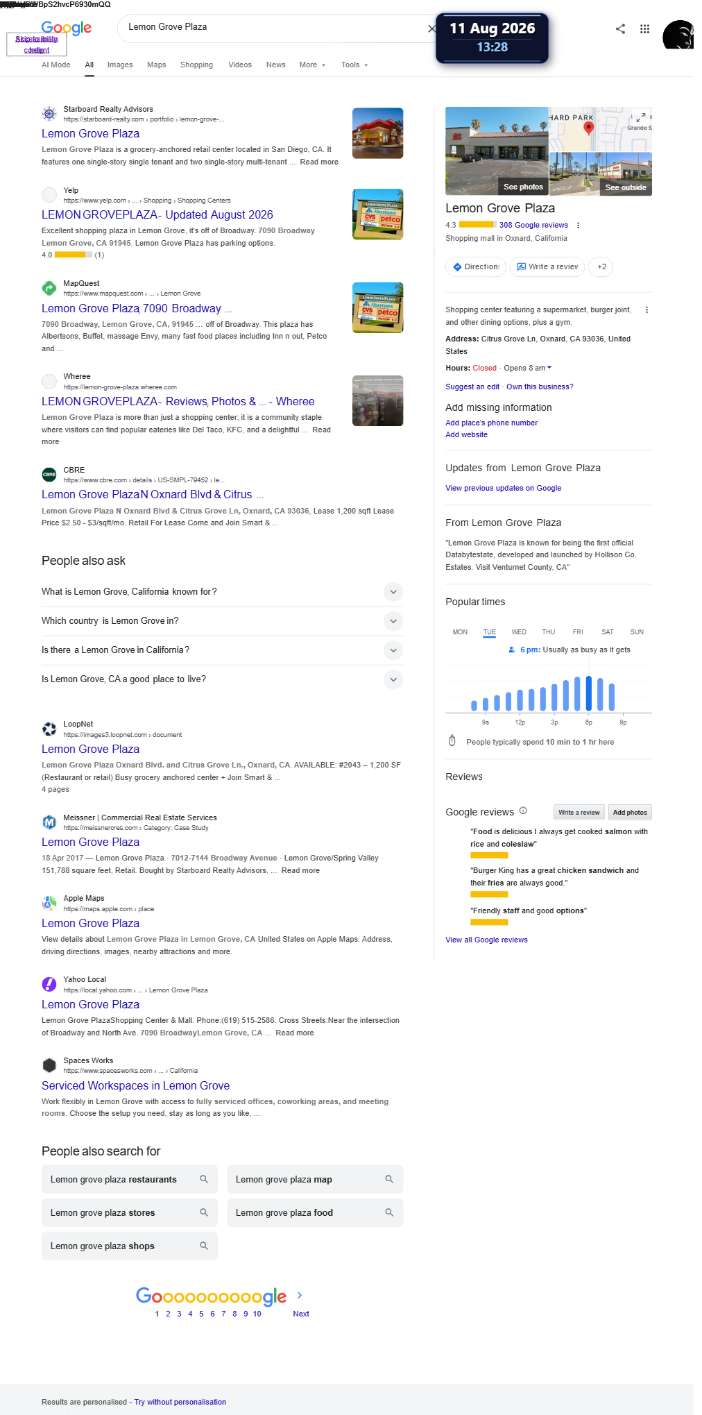Click the Apple Maps favicon
702x1415 pixels.
point(49,903)
